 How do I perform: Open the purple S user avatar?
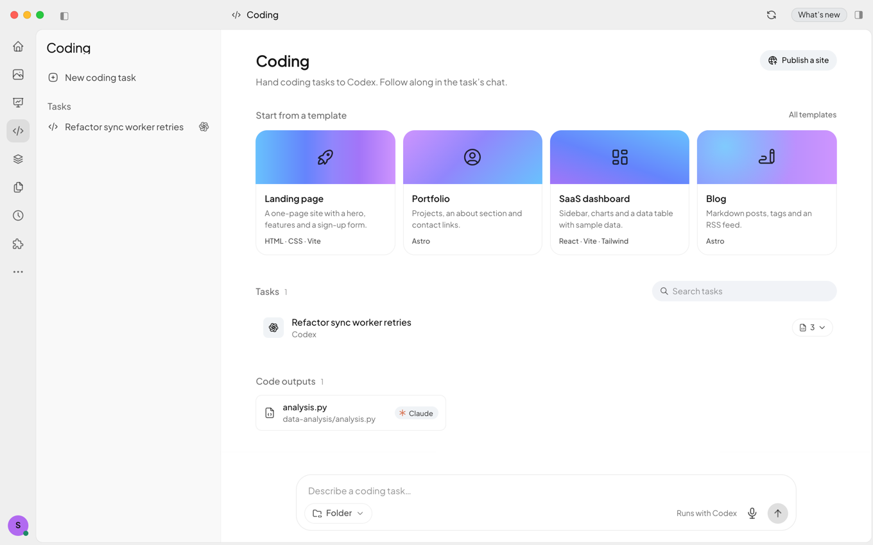click(x=18, y=525)
